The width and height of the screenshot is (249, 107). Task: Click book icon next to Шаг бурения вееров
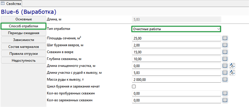(x=225, y=45)
